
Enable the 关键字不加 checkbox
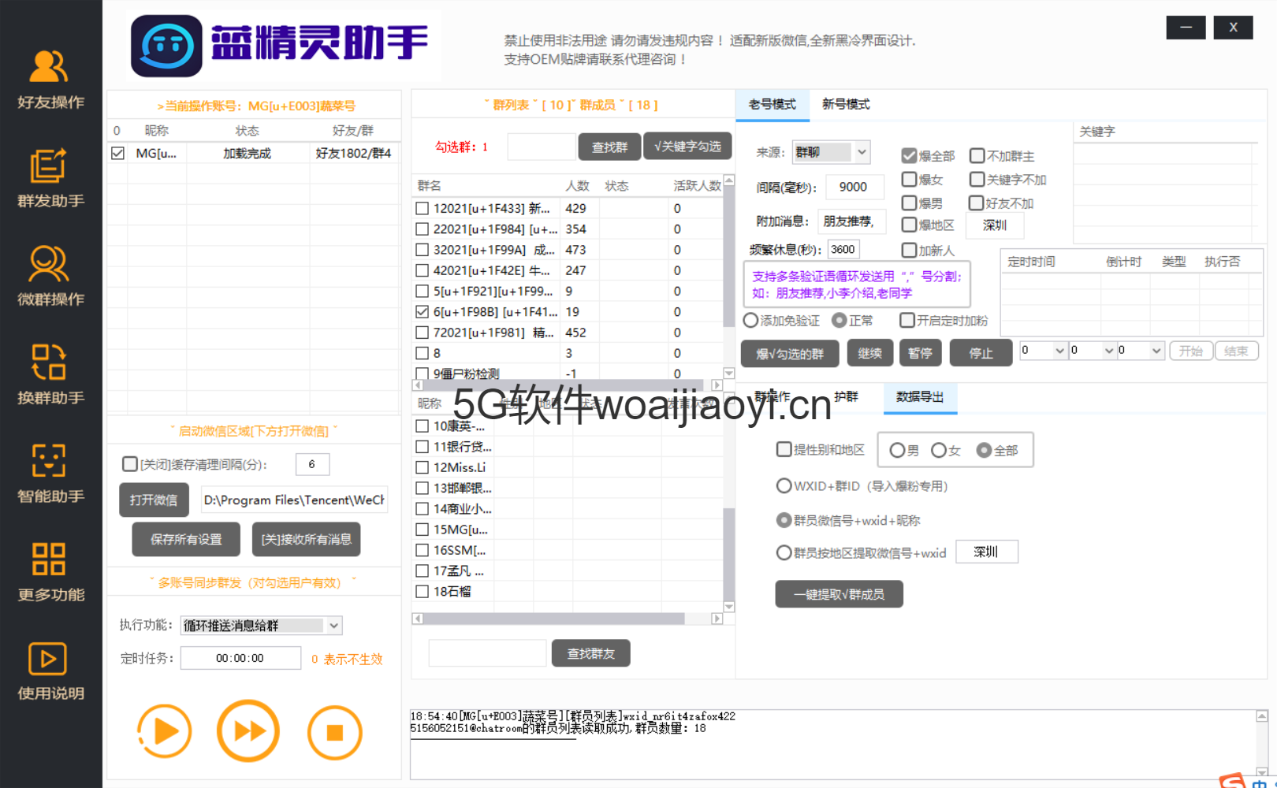[977, 180]
